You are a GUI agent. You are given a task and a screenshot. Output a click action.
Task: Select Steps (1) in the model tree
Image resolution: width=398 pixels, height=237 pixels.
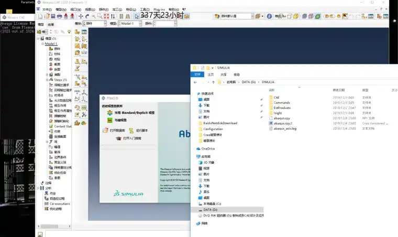tap(60, 80)
